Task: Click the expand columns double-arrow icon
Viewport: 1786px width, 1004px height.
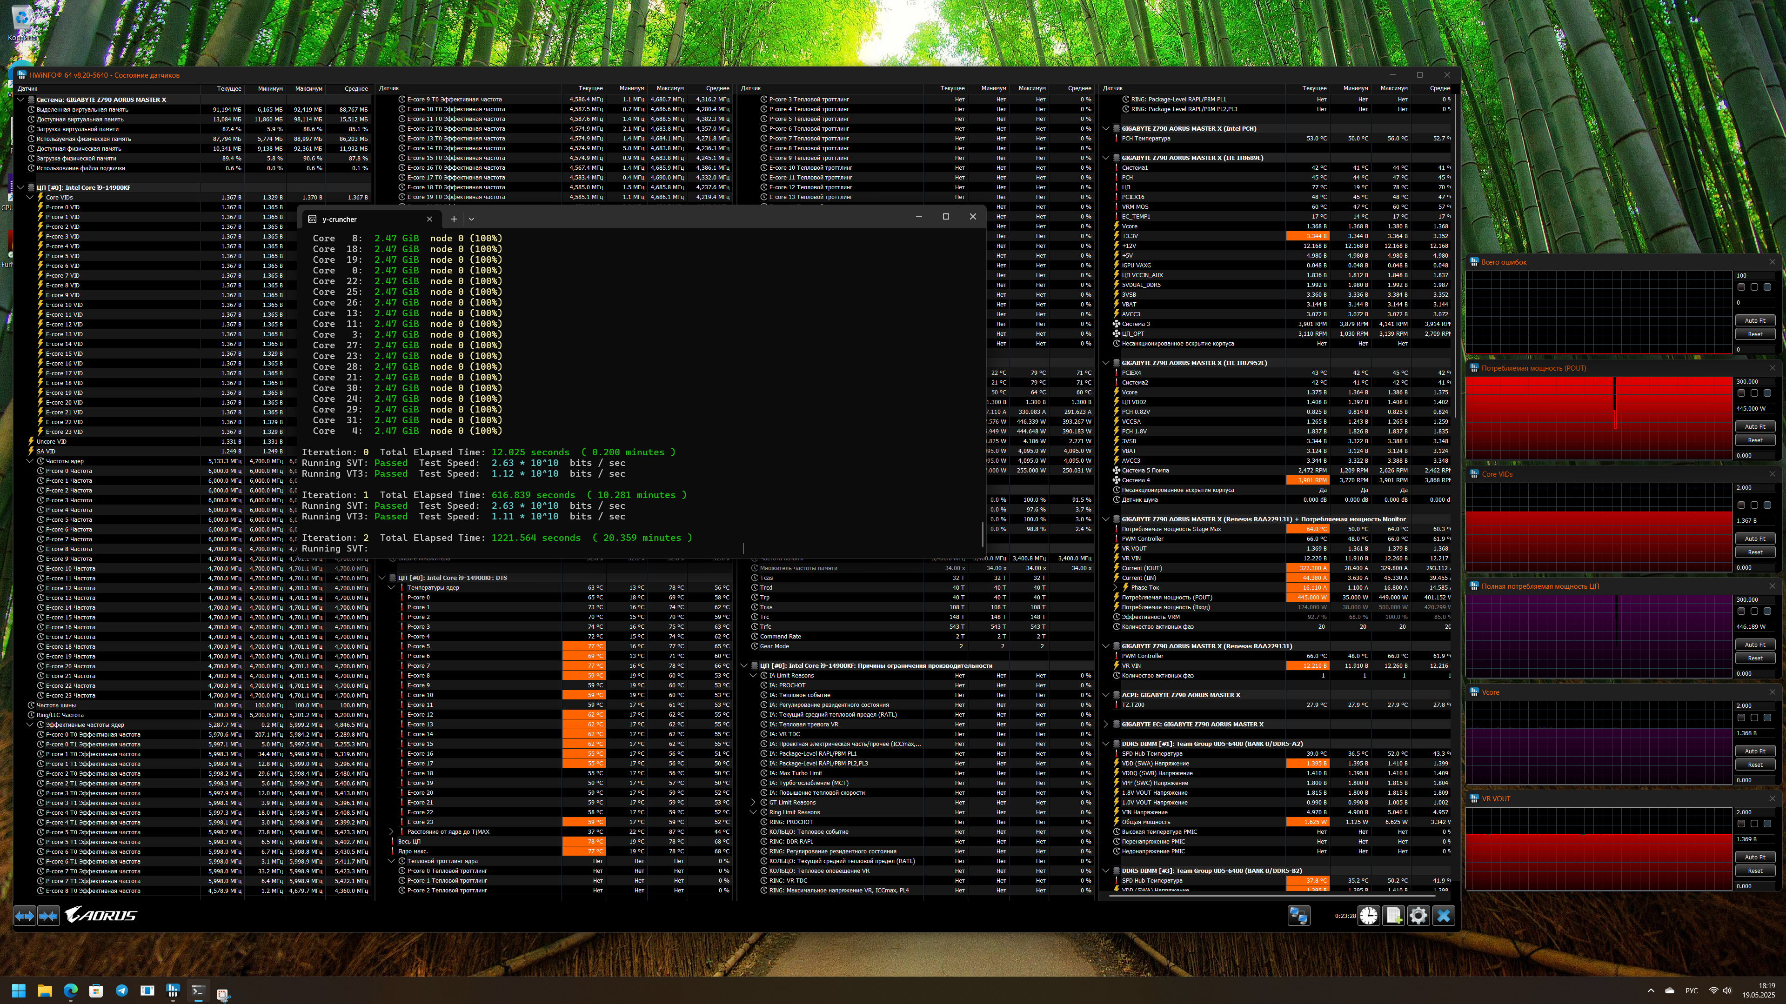Action: tap(25, 916)
